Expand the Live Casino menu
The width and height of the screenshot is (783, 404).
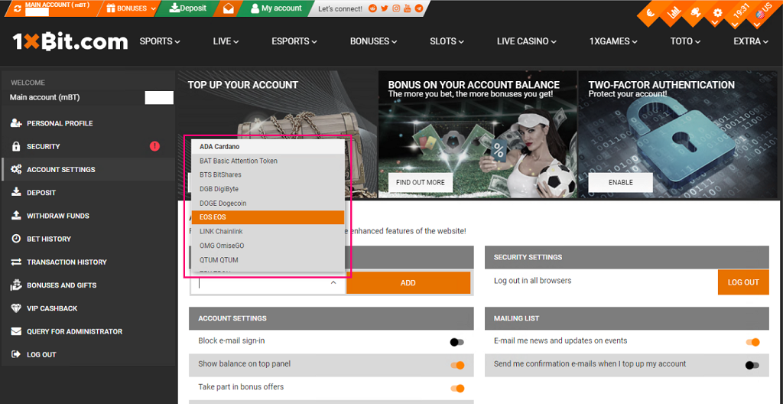pos(526,41)
